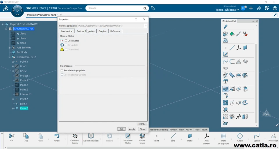Select the Axis System tool
Screen dimensions: 279x149
tap(207, 136)
